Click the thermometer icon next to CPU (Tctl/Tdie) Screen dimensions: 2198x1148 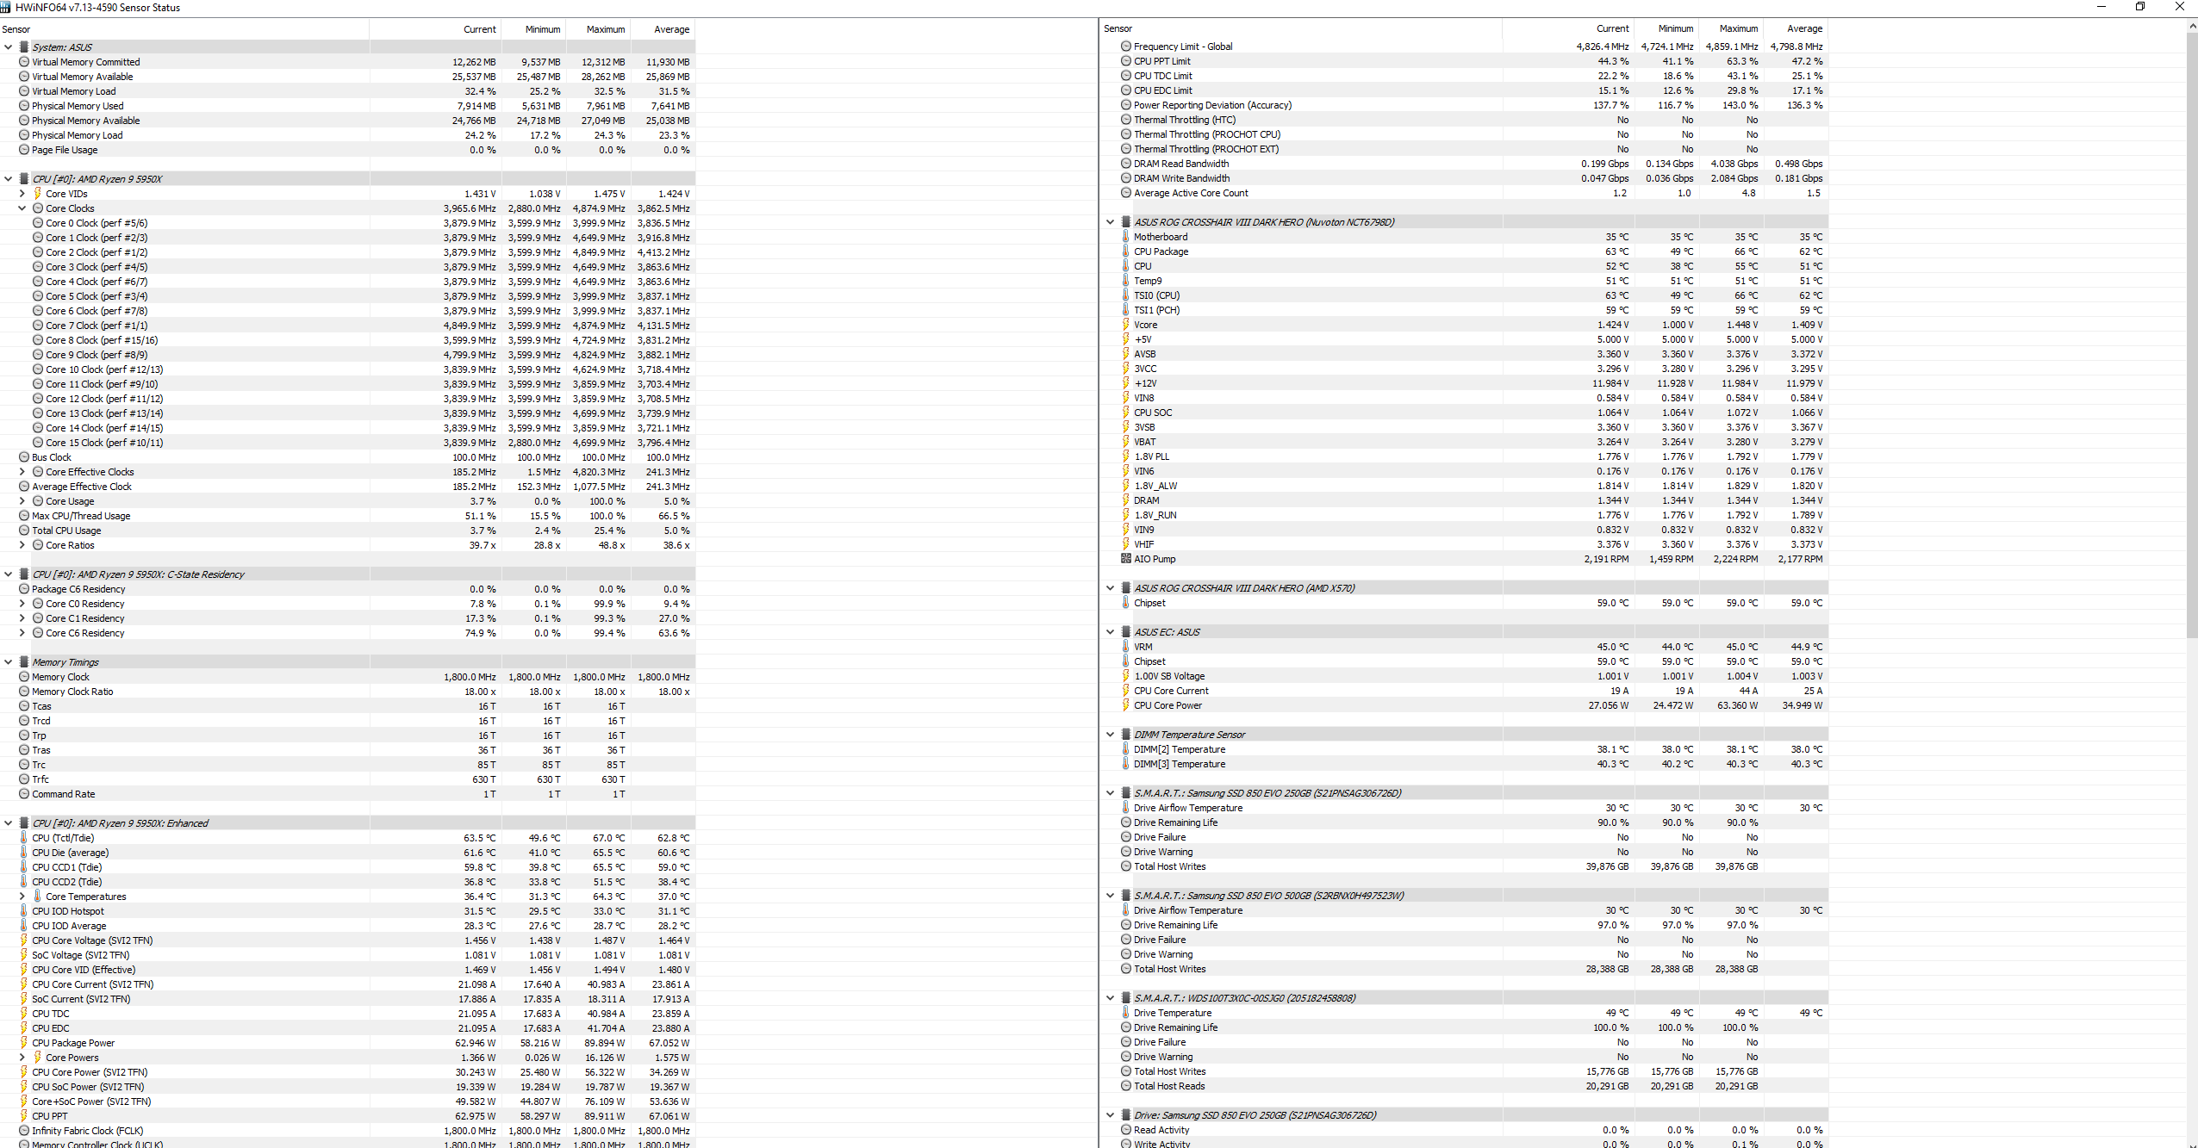point(23,838)
